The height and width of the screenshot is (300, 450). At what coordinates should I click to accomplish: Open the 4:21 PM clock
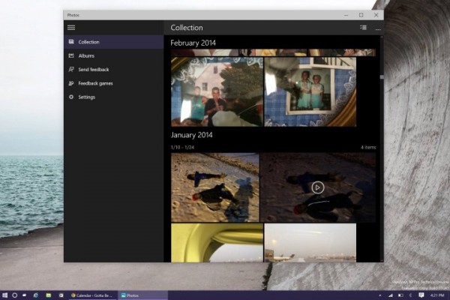coord(437,295)
